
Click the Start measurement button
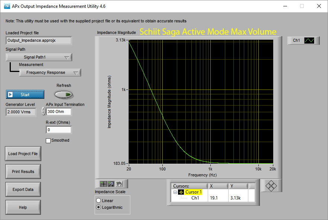click(x=25, y=94)
